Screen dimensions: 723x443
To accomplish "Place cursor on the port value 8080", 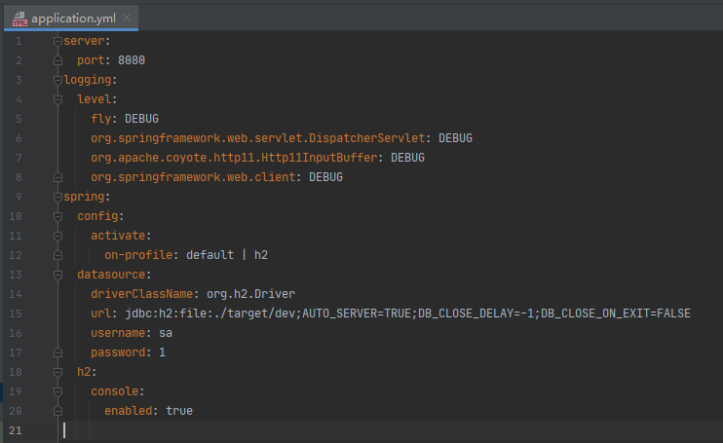I will 131,60.
